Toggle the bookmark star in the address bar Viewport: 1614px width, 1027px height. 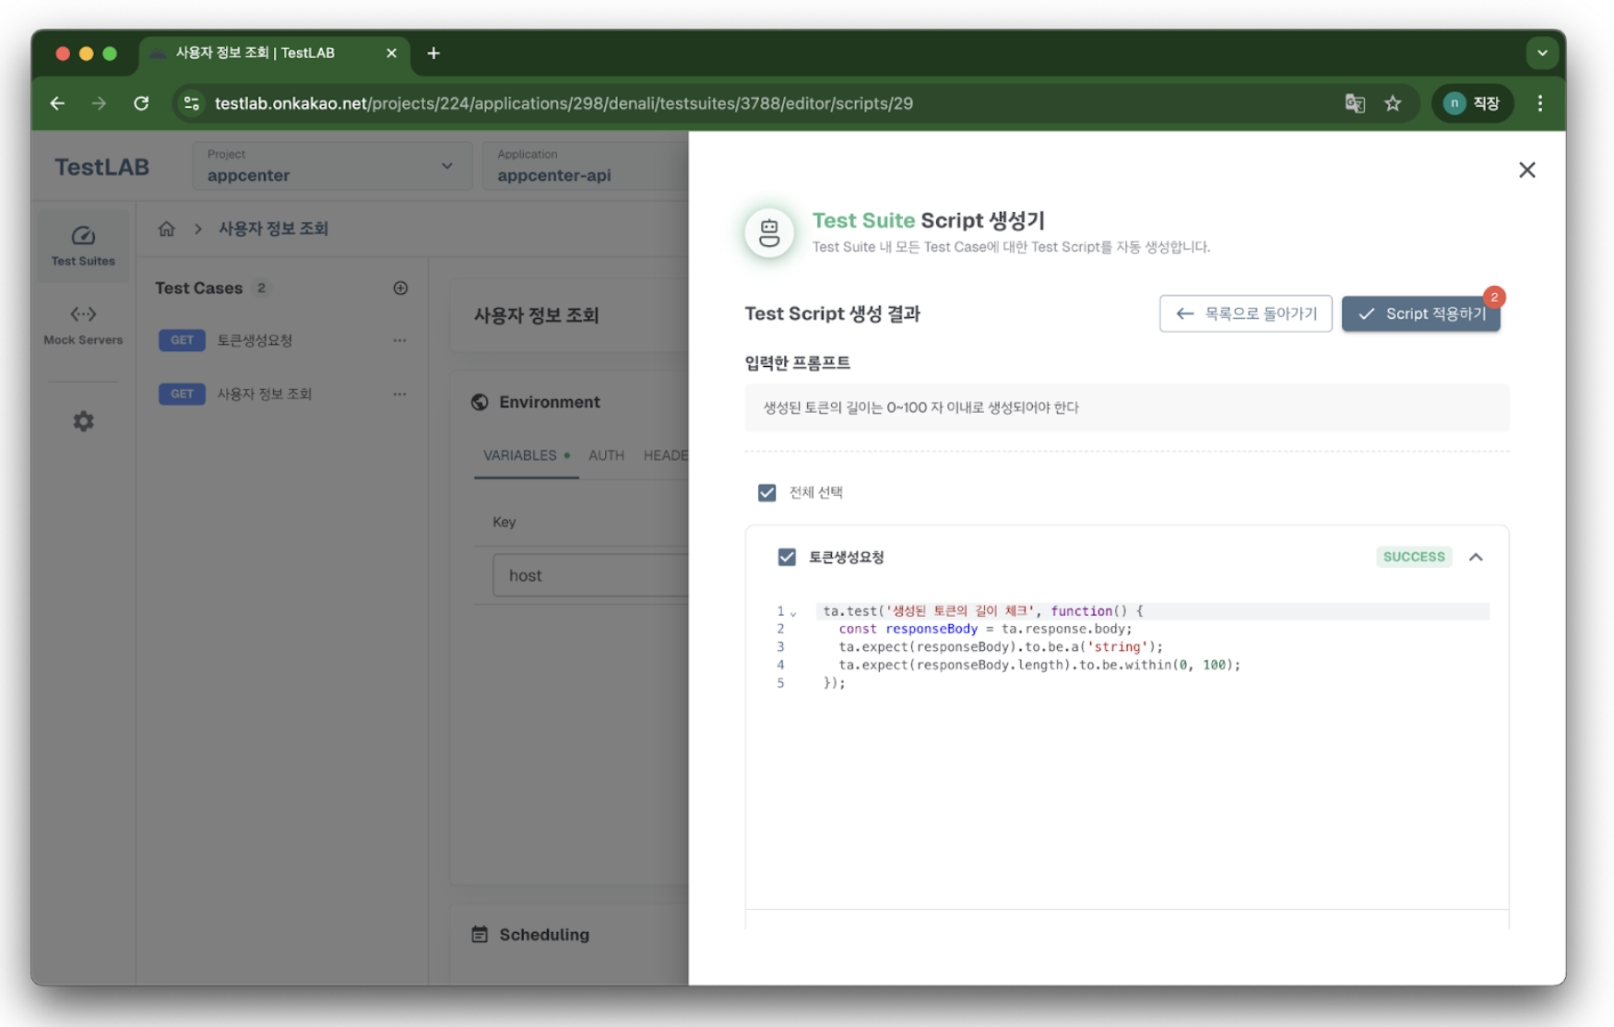[1394, 103]
